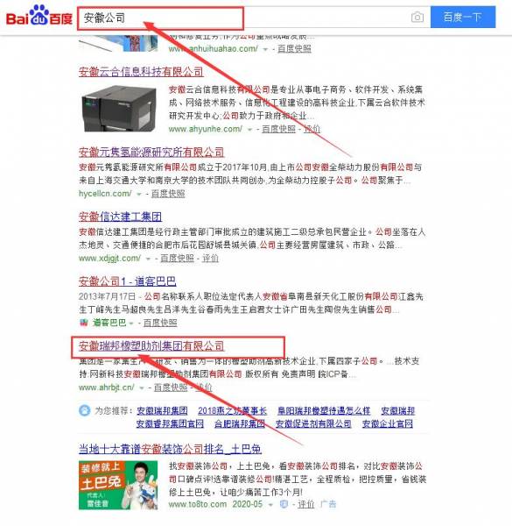The width and height of the screenshot is (512, 526).
Task: Click the Baidu logo
Action: tap(39, 16)
